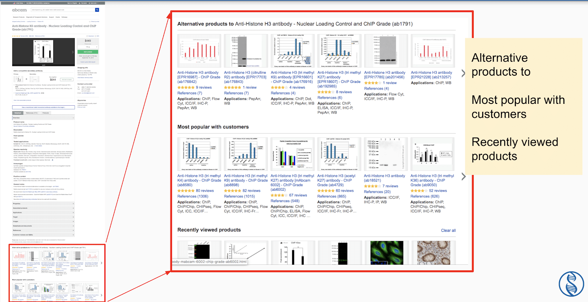Click star rating of ab8580 antibody
588x302 pixels.
pyautogui.click(x=186, y=191)
